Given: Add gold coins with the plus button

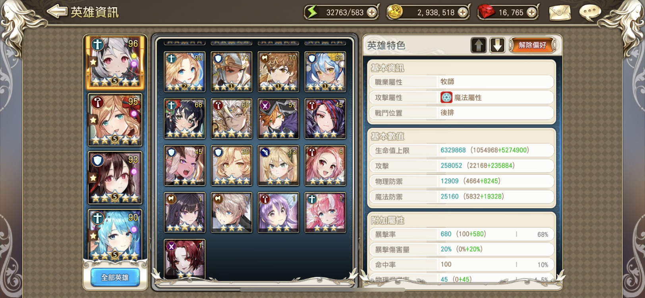Looking at the screenshot, I should pyautogui.click(x=463, y=12).
